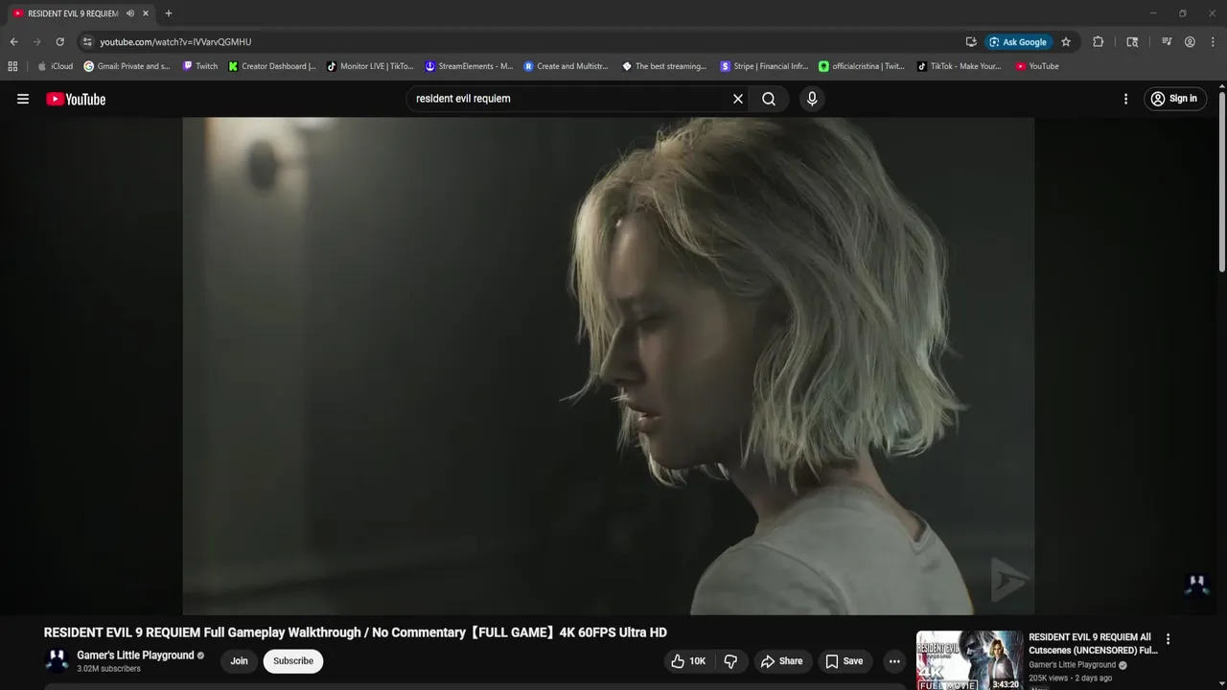Click the install app icon in address bar
Viewport: 1227px width, 690px height.
click(971, 42)
